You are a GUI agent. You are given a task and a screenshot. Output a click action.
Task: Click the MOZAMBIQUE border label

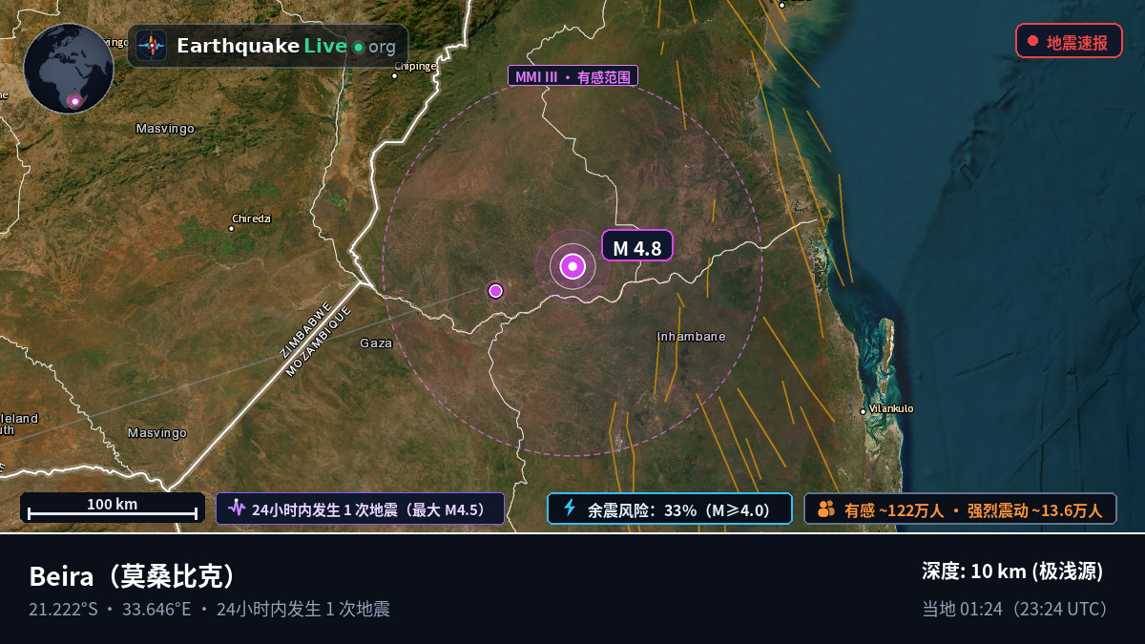pyautogui.click(x=319, y=342)
